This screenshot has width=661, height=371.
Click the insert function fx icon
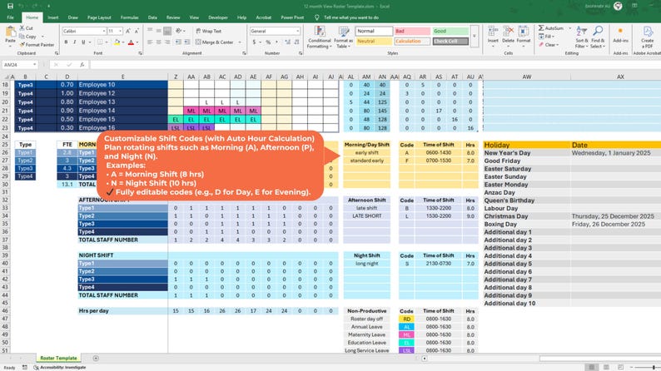(82, 65)
